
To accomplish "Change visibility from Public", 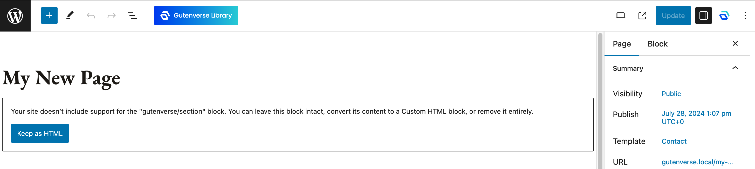I will tap(671, 94).
